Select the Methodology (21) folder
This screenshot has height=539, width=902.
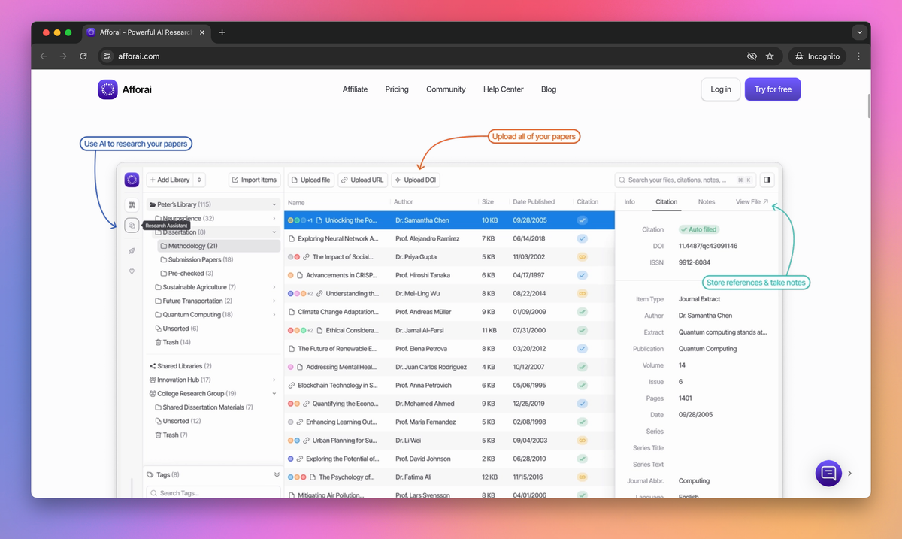pos(219,246)
